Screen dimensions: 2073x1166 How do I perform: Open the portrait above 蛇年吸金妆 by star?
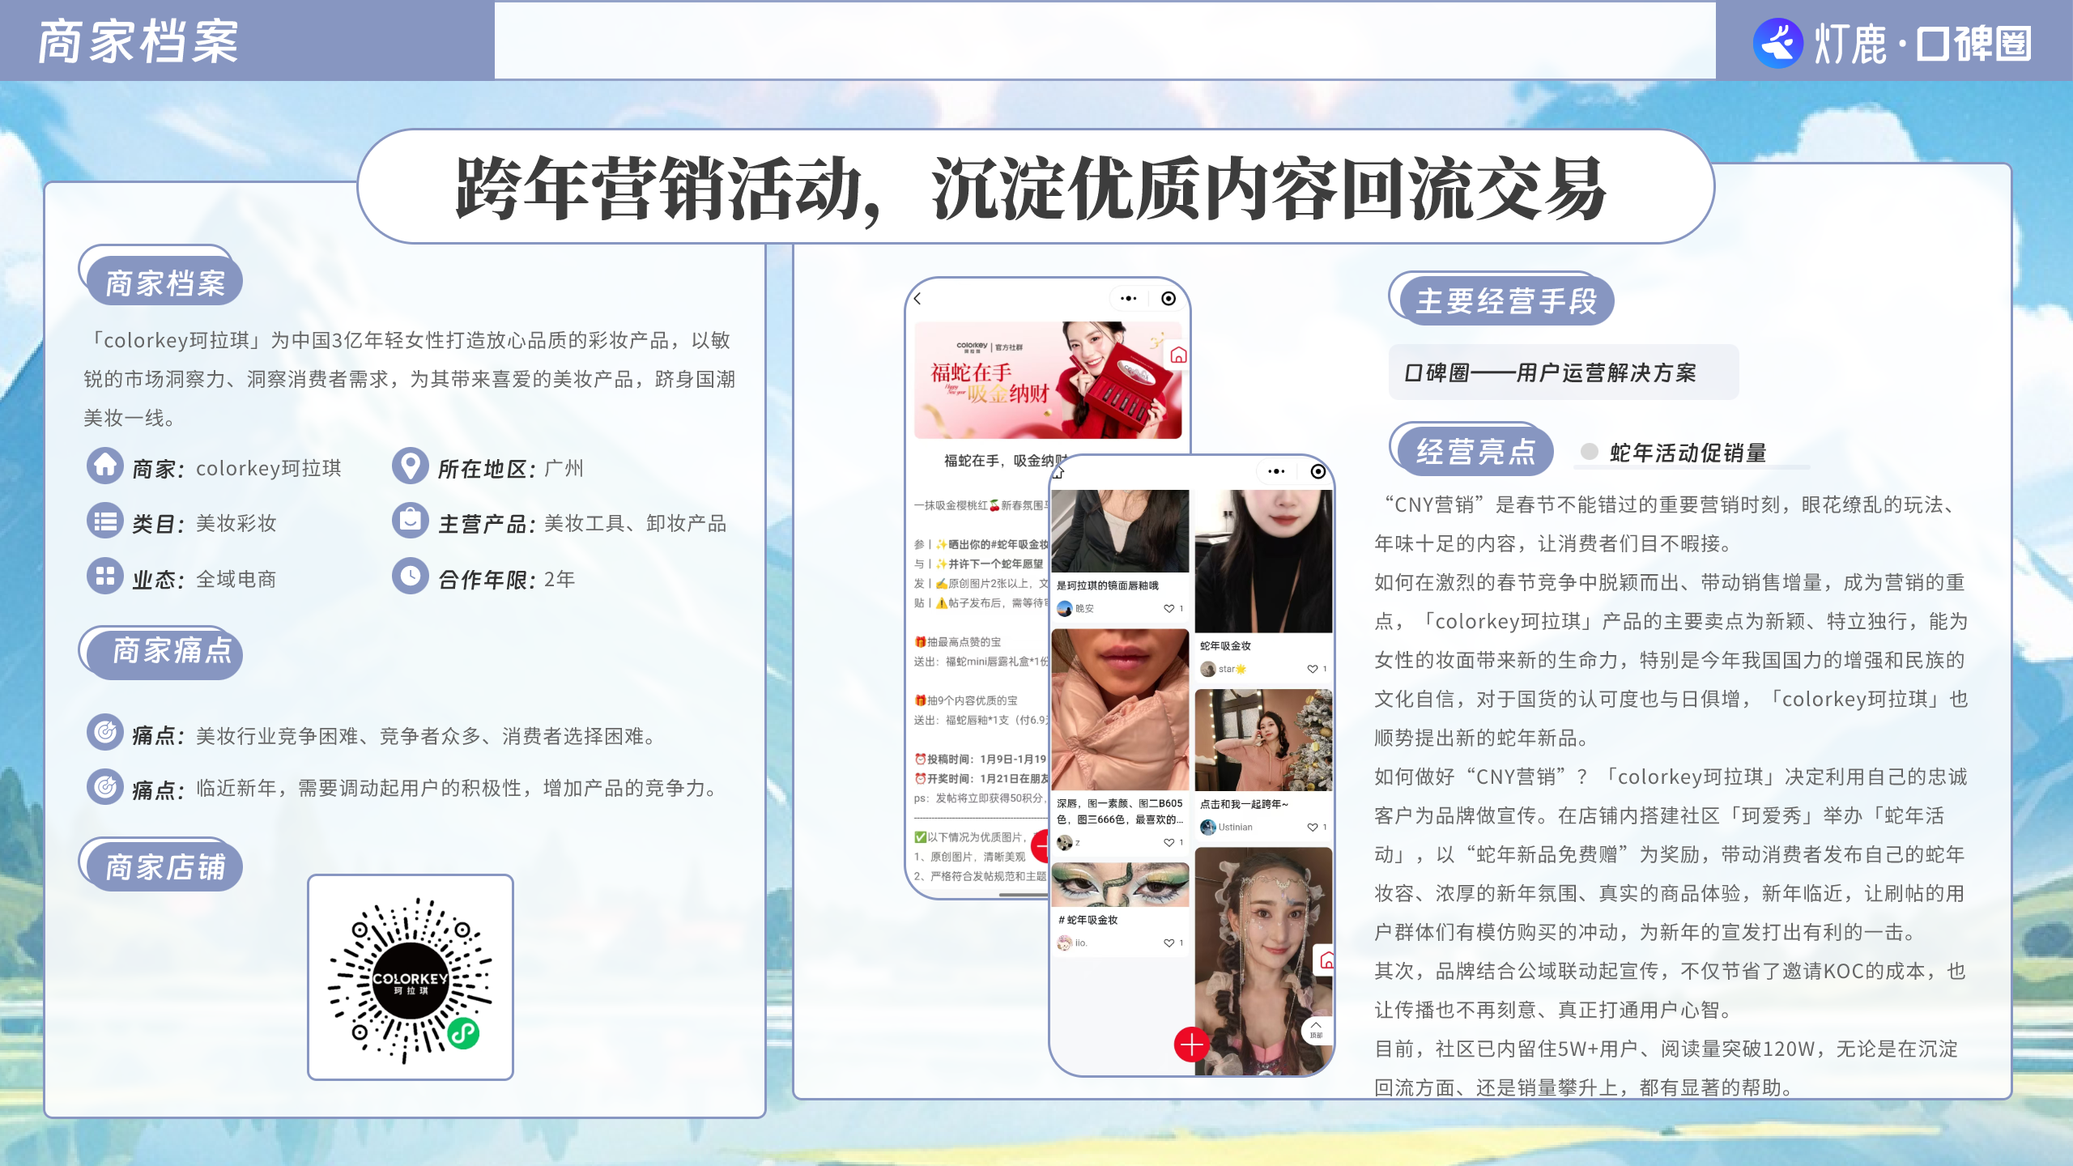(1263, 561)
